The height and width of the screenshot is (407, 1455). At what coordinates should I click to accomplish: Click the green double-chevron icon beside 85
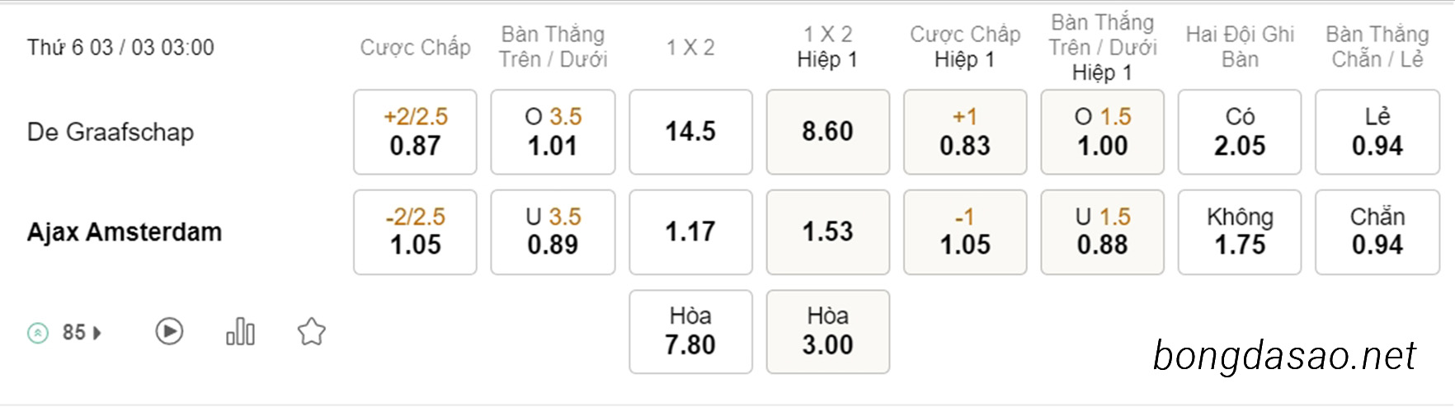click(x=38, y=333)
